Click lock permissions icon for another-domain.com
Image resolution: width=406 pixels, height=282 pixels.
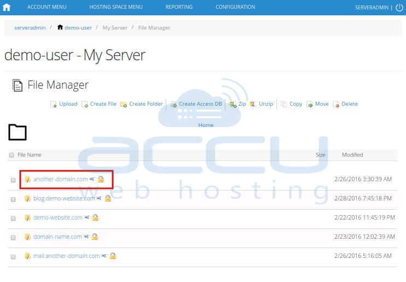coord(101,179)
